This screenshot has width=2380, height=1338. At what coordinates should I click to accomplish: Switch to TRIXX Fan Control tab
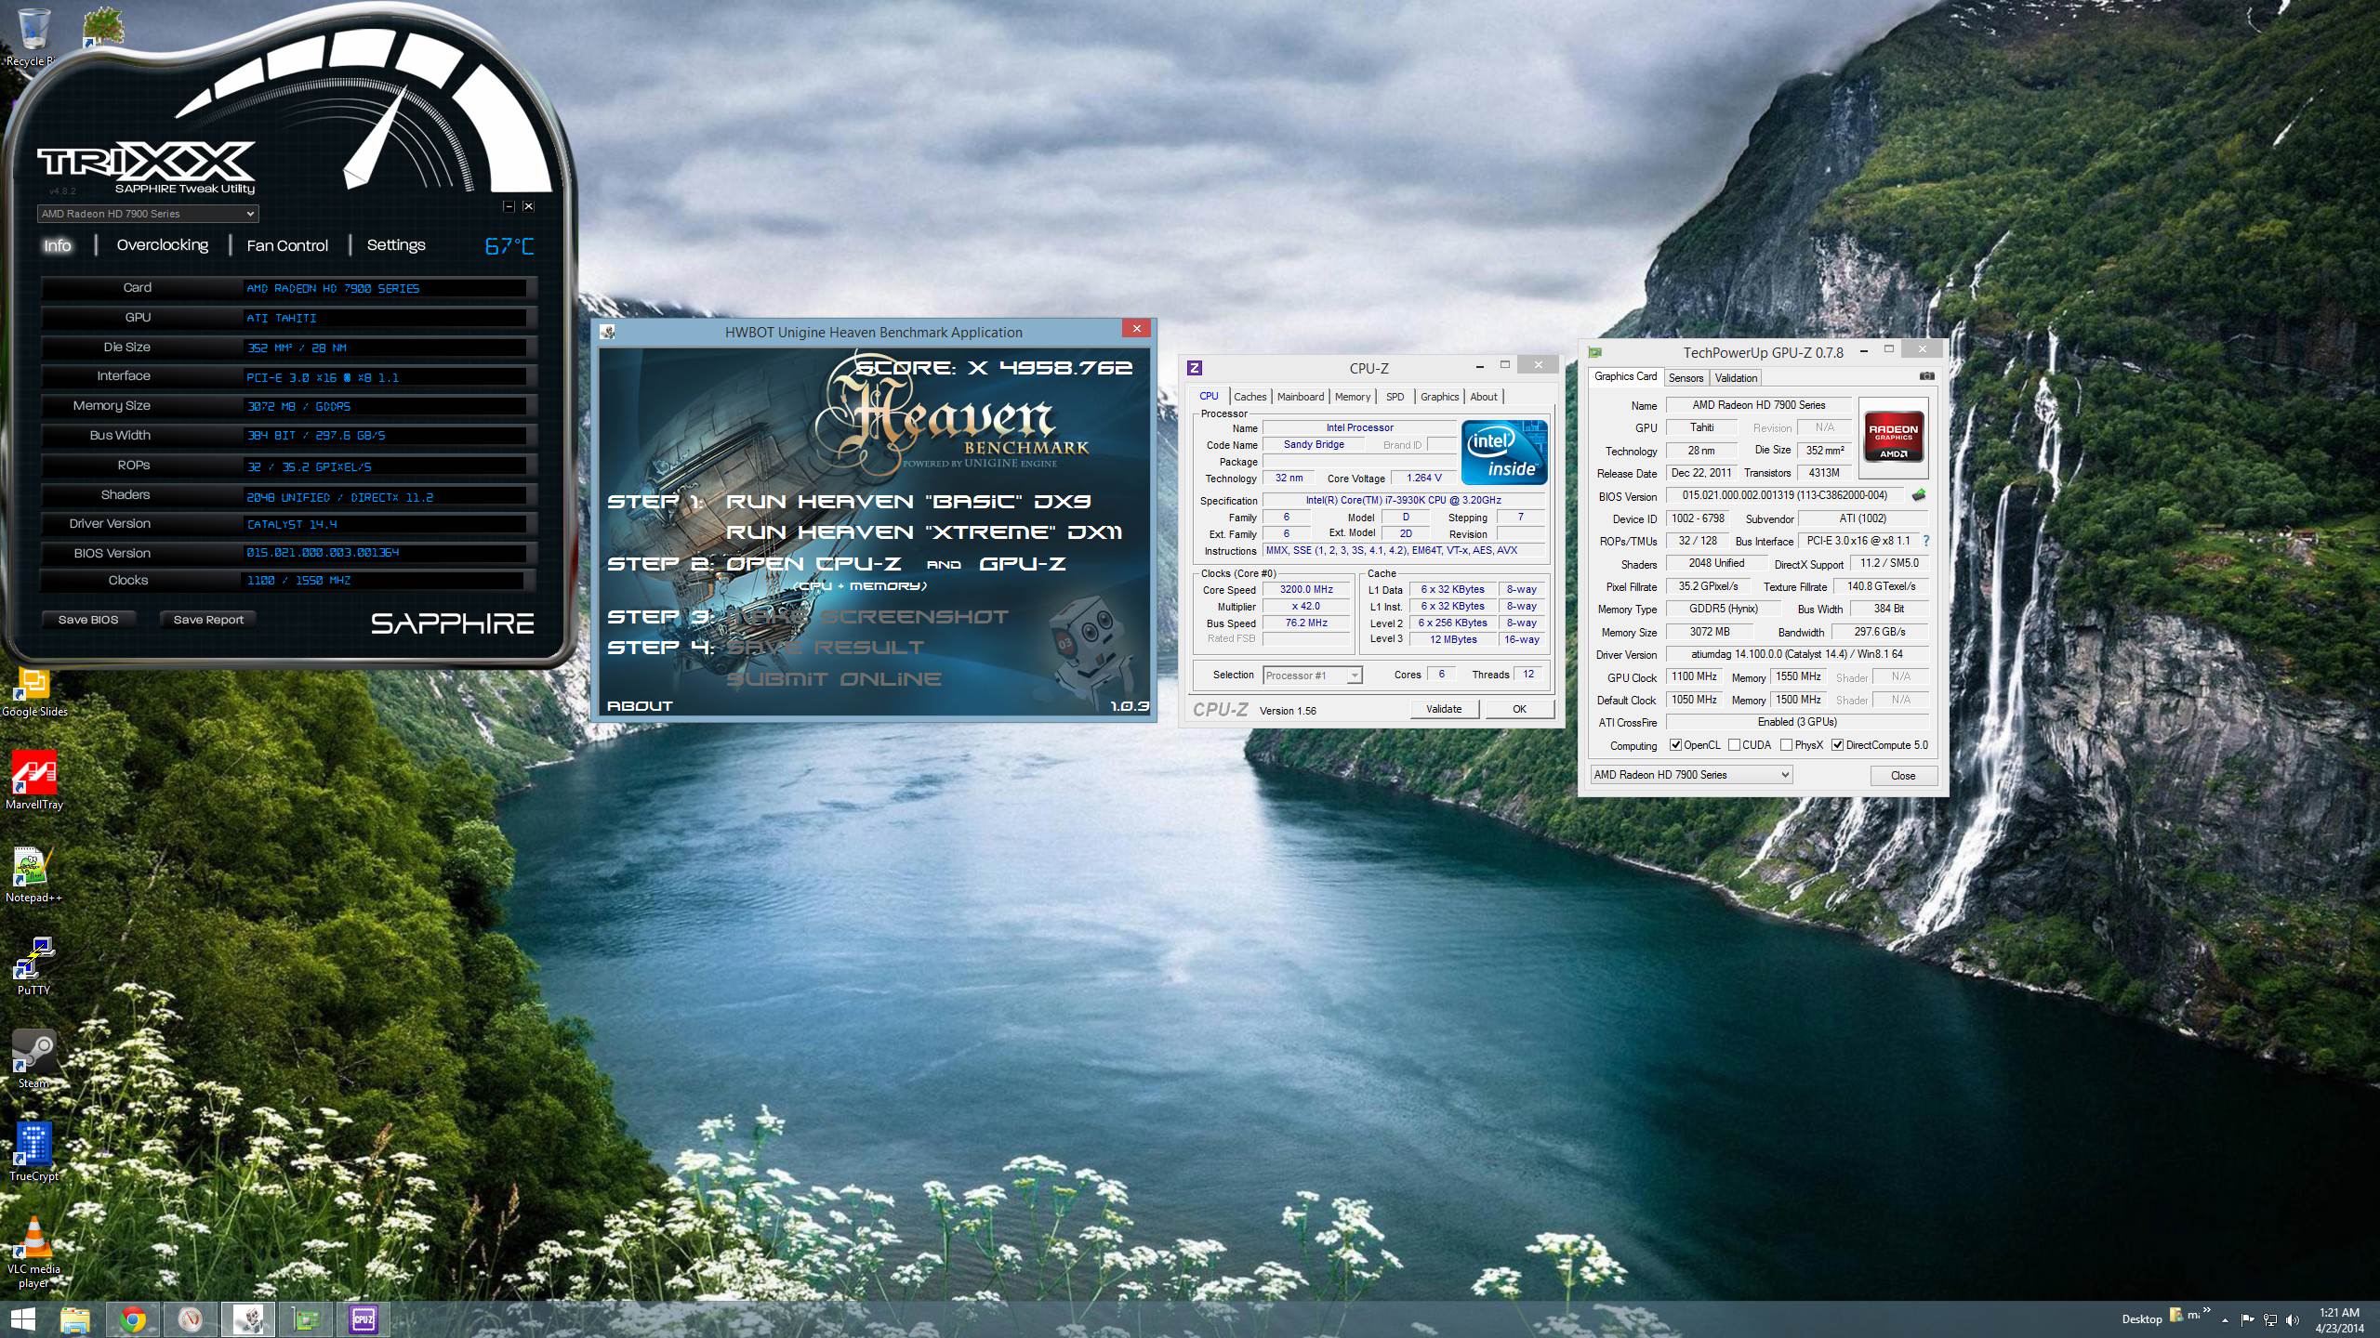pos(287,245)
